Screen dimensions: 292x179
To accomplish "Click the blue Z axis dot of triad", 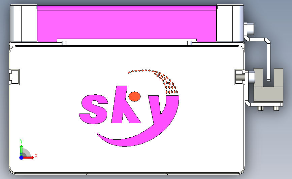I will click(x=22, y=158).
